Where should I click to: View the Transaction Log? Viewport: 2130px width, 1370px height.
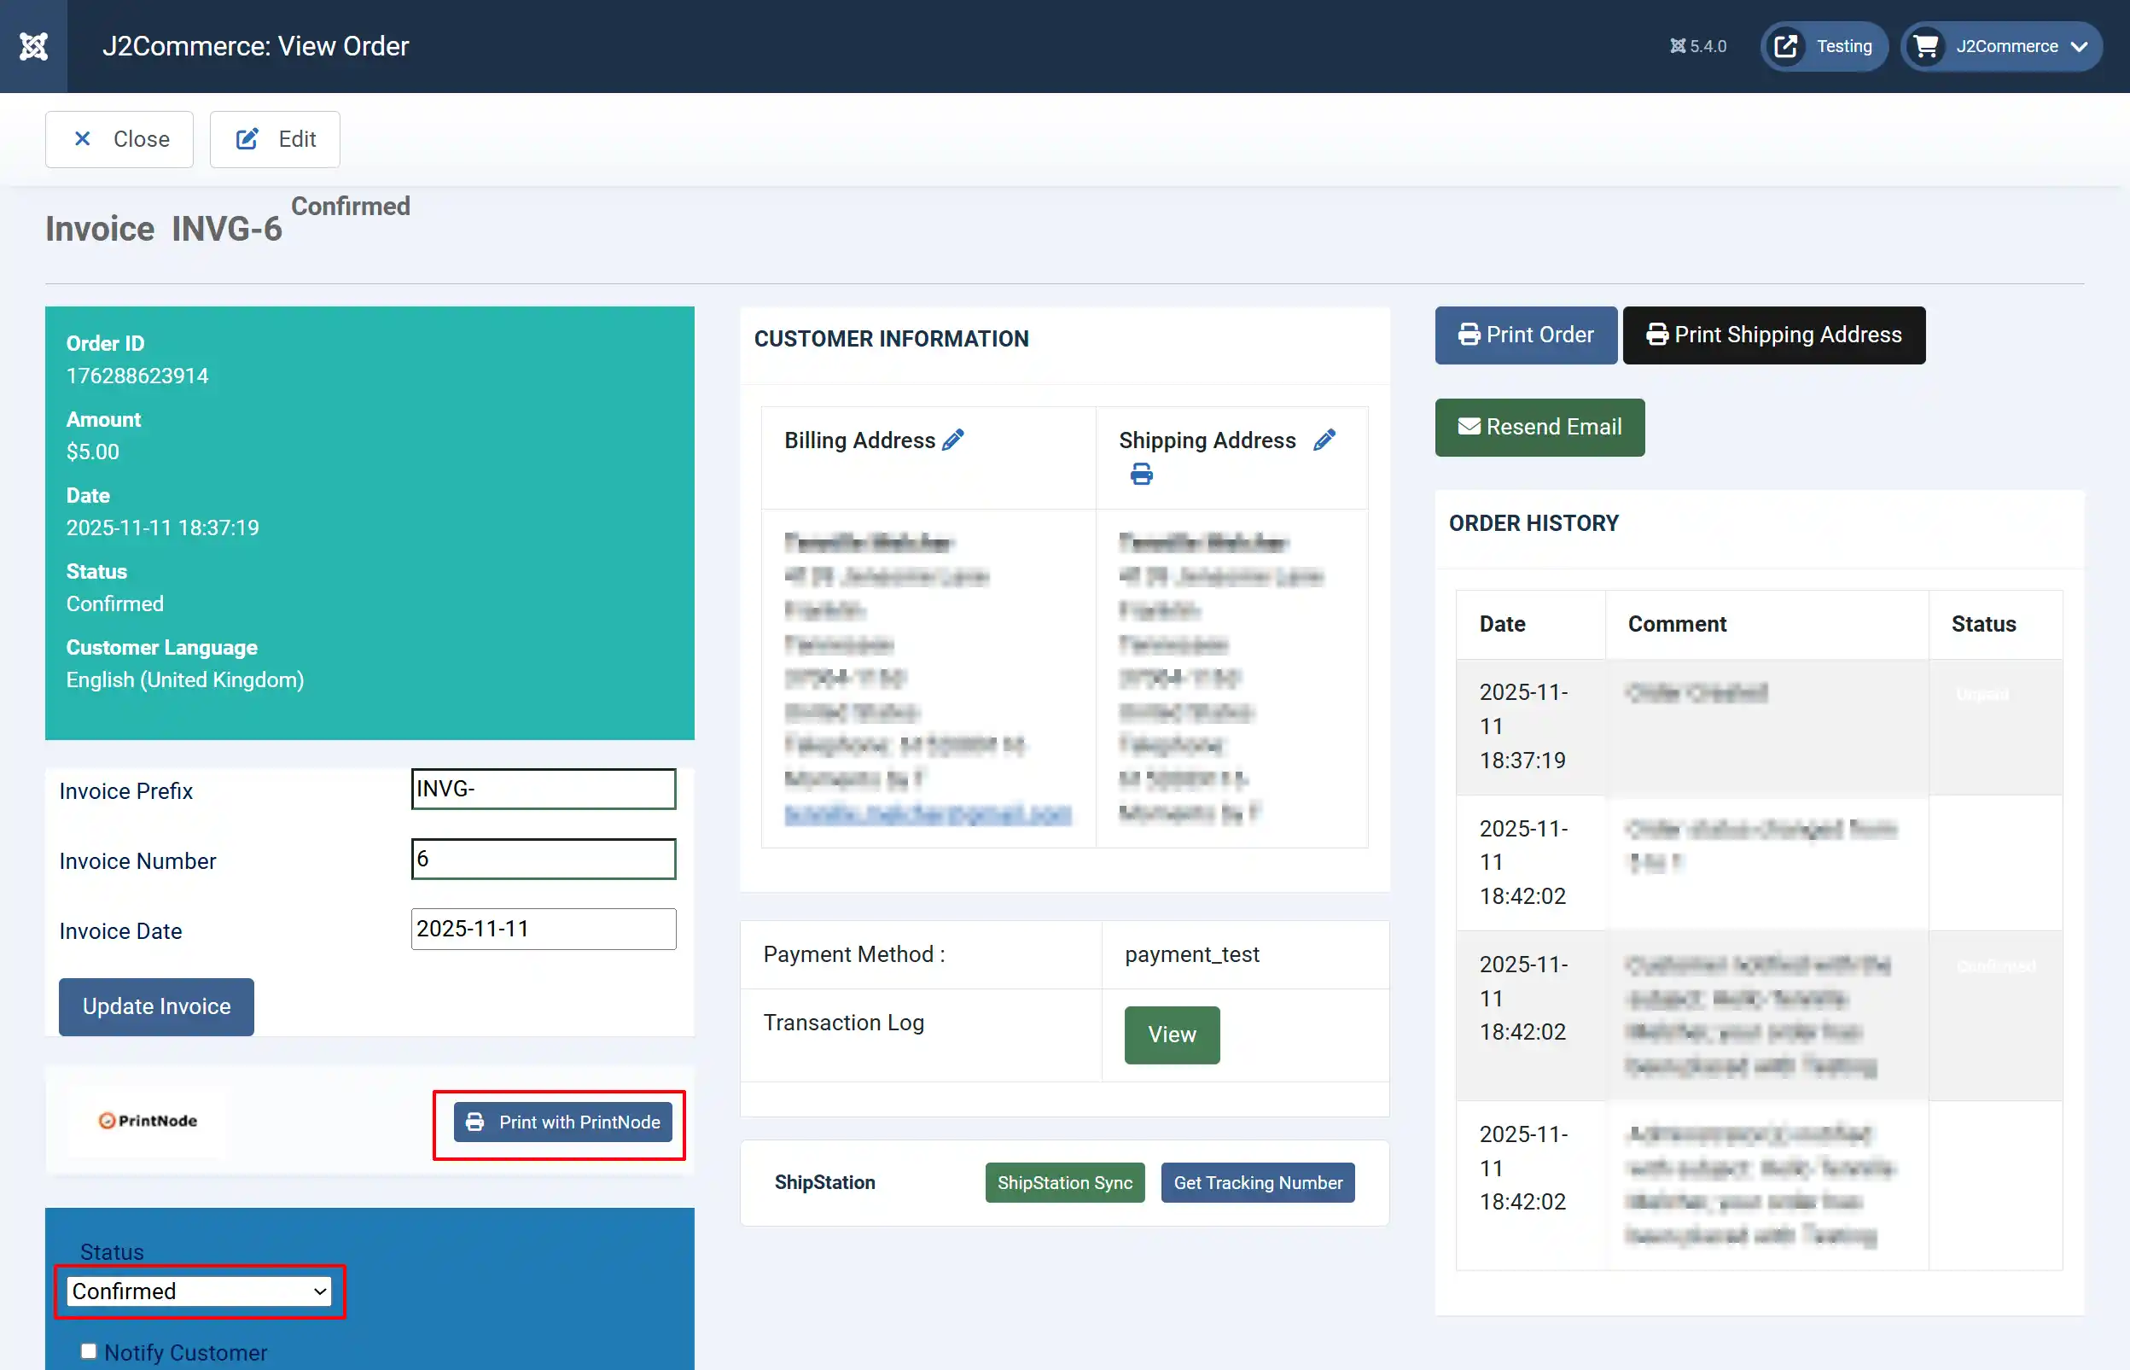tap(1172, 1035)
